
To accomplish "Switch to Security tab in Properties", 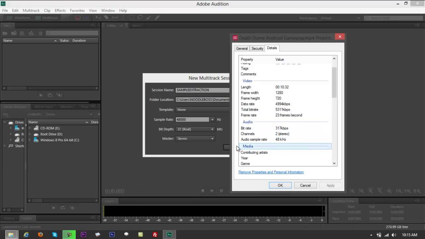I will click(257, 48).
